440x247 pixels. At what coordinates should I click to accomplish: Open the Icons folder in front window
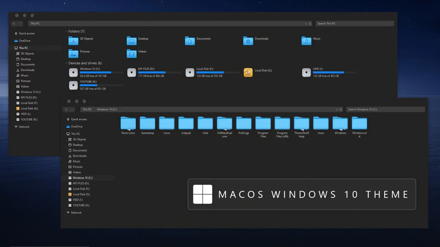pos(167,123)
